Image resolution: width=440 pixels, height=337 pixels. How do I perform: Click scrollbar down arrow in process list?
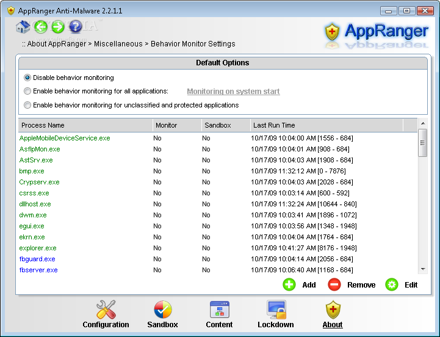tap(422, 269)
